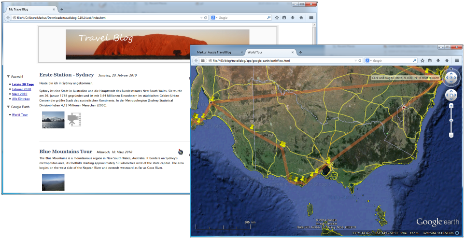Go home in World Tour window
Screen dimensions: 465x238
click(x=447, y=60)
